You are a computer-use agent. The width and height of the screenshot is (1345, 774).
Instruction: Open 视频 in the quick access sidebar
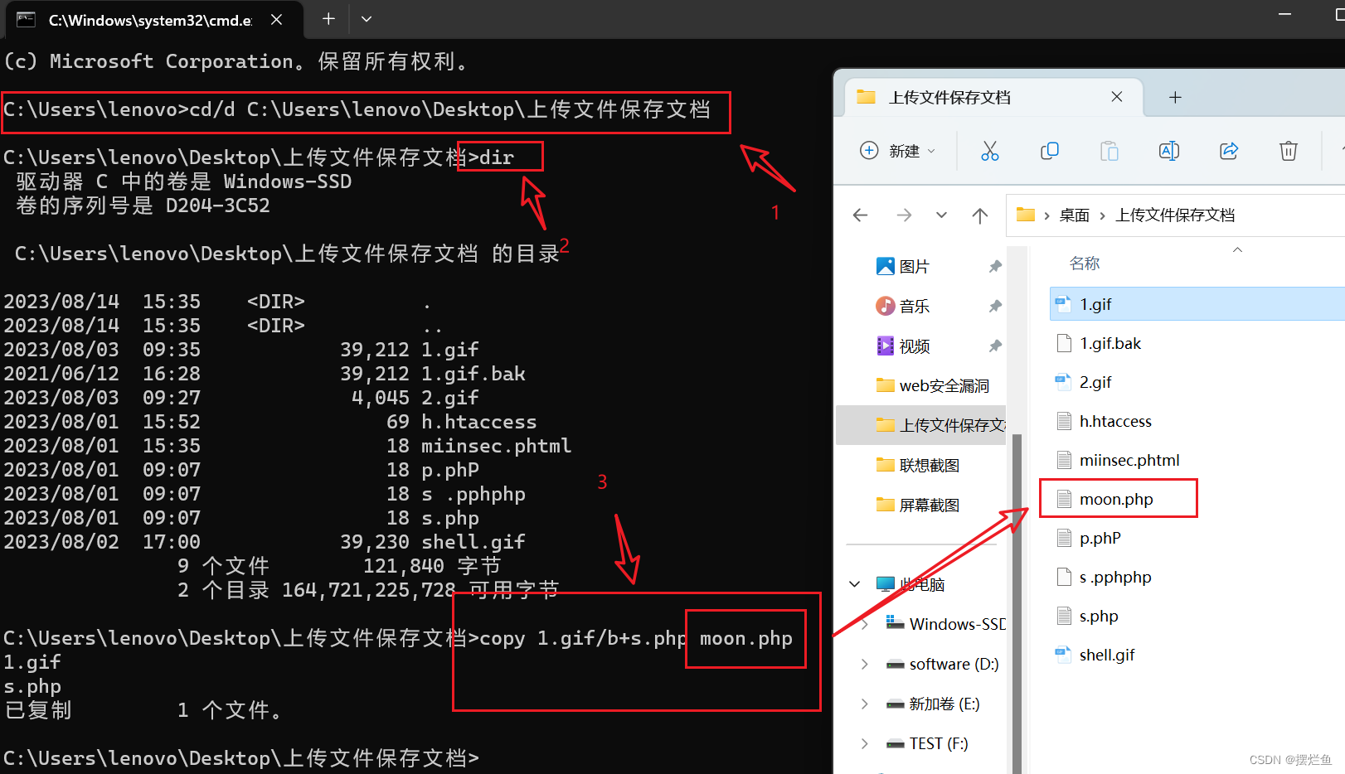pyautogui.click(x=914, y=346)
